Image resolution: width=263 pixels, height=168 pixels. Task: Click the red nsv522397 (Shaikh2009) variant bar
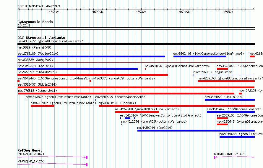point(93,75)
